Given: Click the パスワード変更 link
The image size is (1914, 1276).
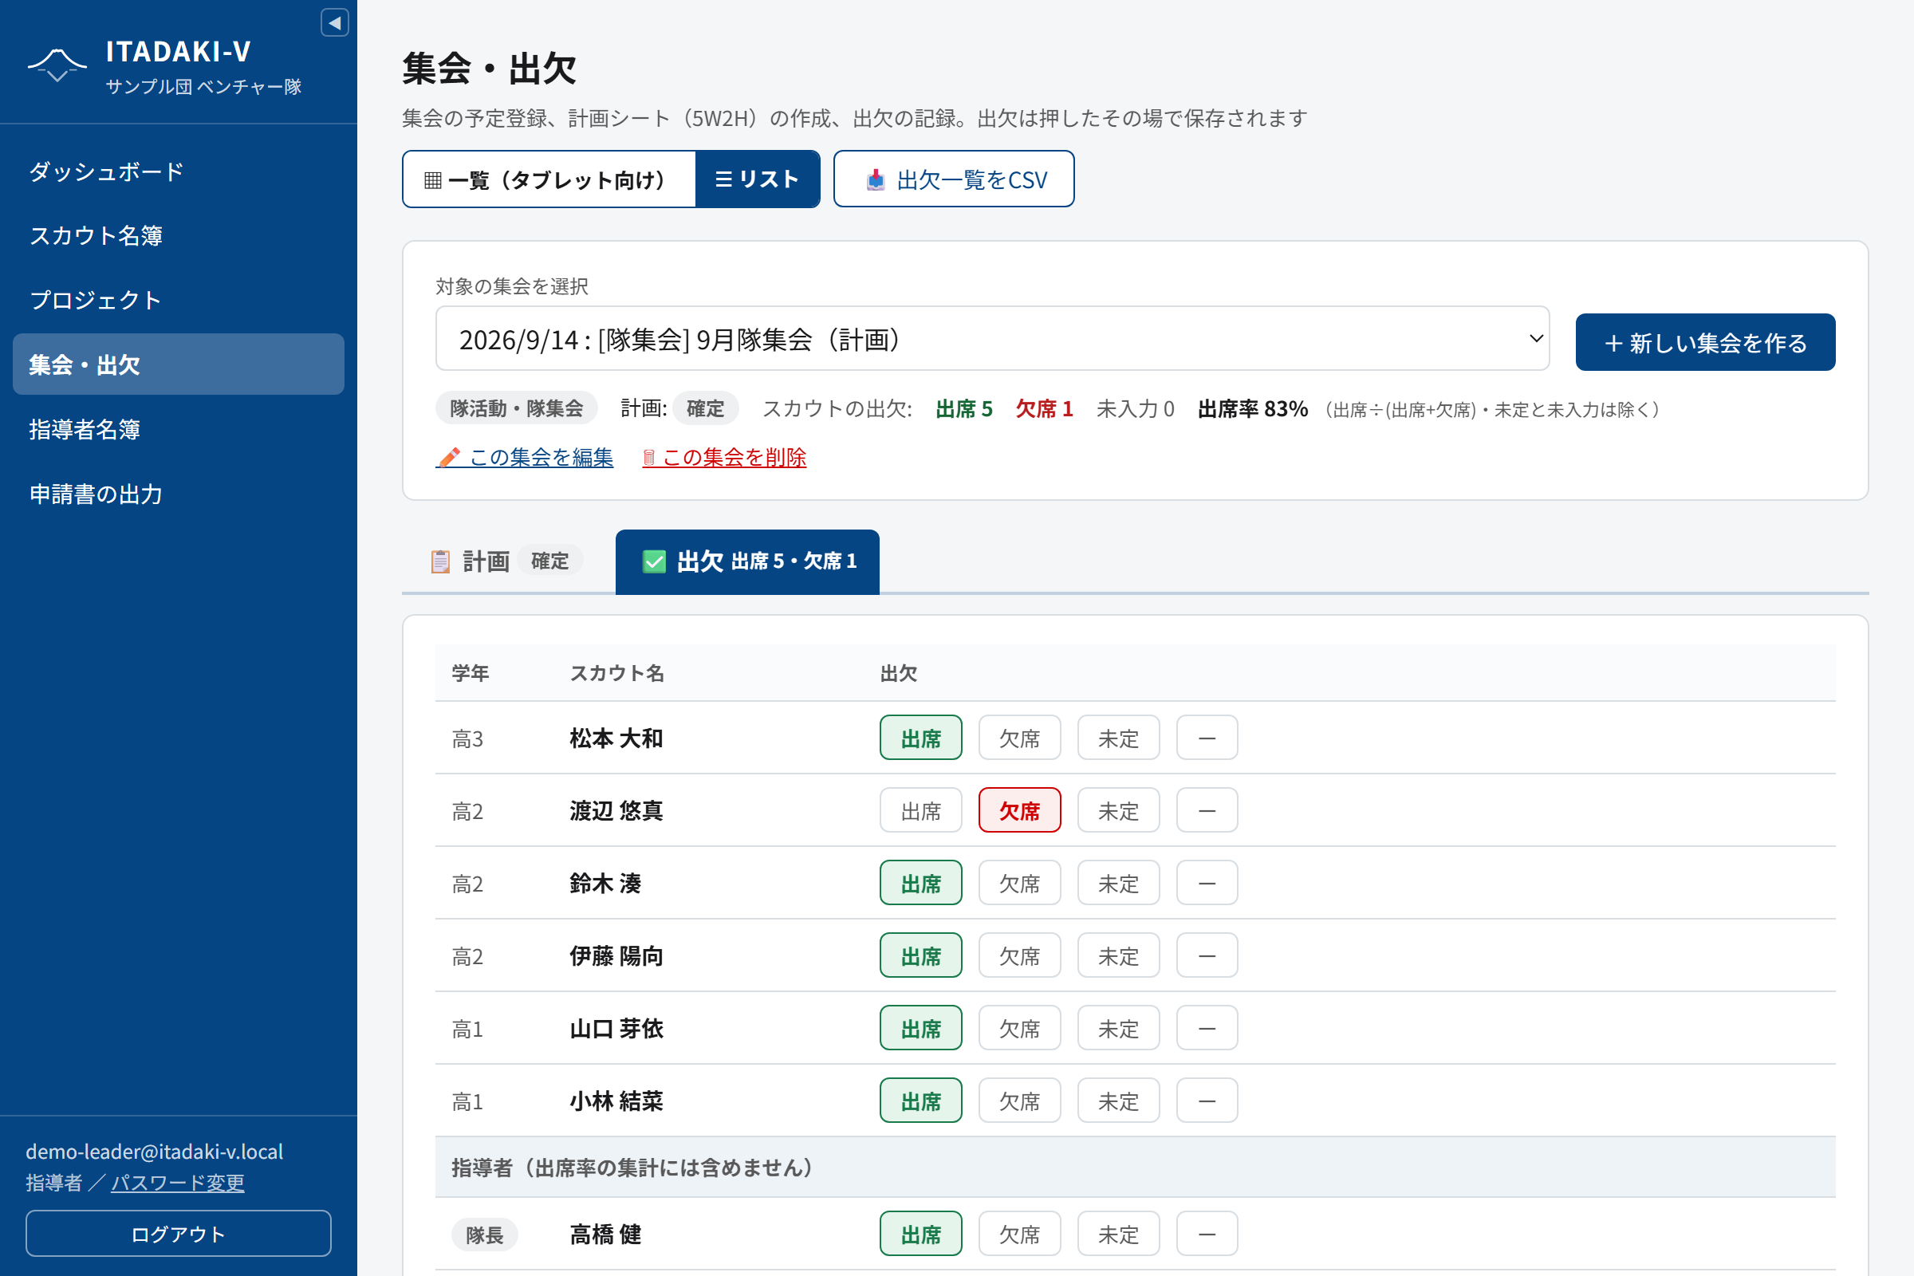Looking at the screenshot, I should 177,1183.
